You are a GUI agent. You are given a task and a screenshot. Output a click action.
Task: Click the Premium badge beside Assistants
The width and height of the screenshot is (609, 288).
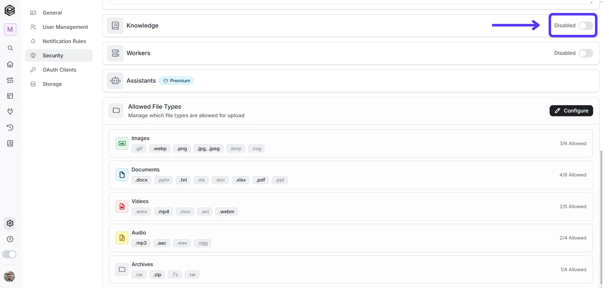click(177, 81)
